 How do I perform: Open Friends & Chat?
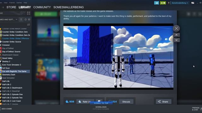point(196,109)
